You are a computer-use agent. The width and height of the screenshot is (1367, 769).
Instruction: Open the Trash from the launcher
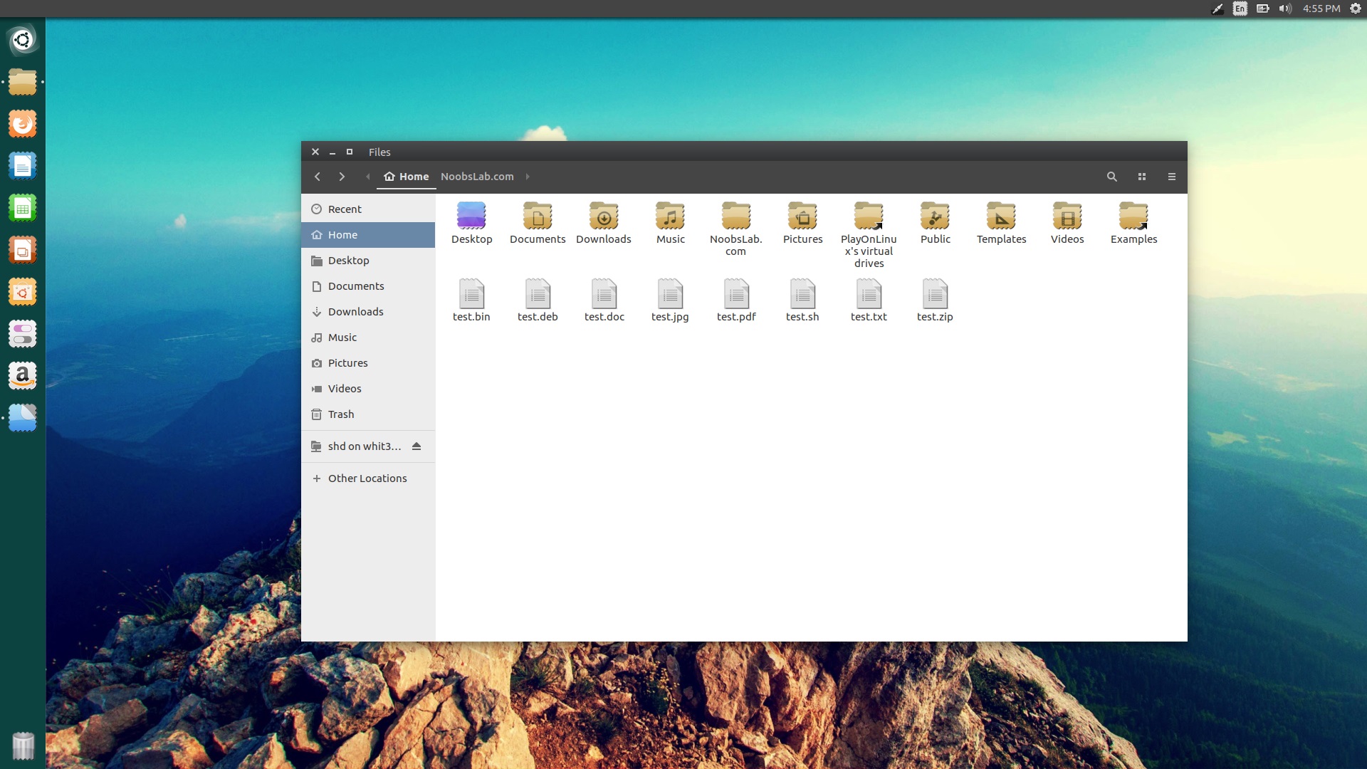tap(23, 746)
